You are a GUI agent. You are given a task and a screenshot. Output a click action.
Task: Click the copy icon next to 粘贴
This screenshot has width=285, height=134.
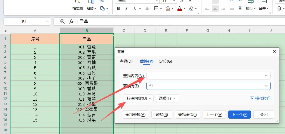pyautogui.click(x=102, y=8)
